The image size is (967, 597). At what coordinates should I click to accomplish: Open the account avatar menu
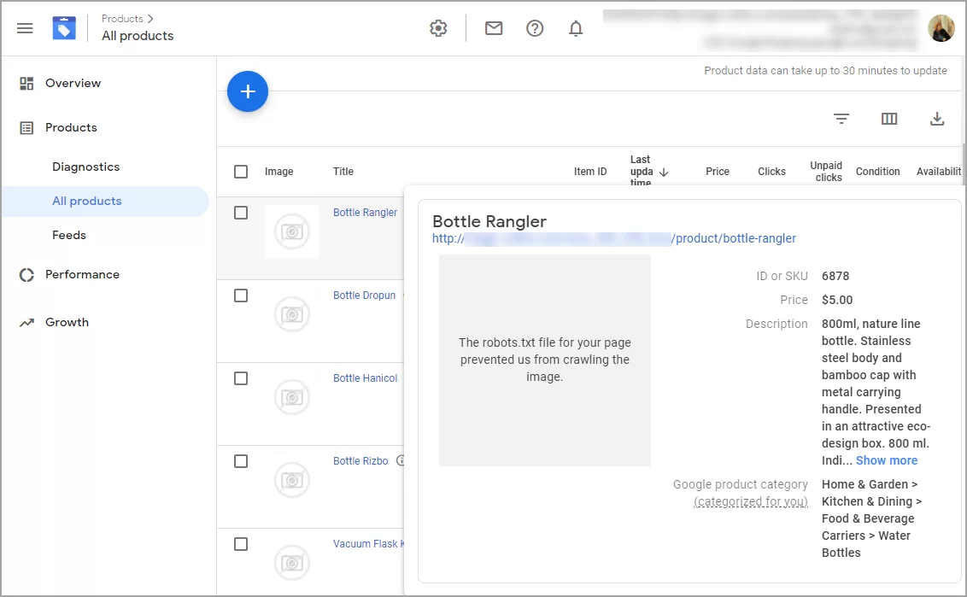pyautogui.click(x=941, y=27)
